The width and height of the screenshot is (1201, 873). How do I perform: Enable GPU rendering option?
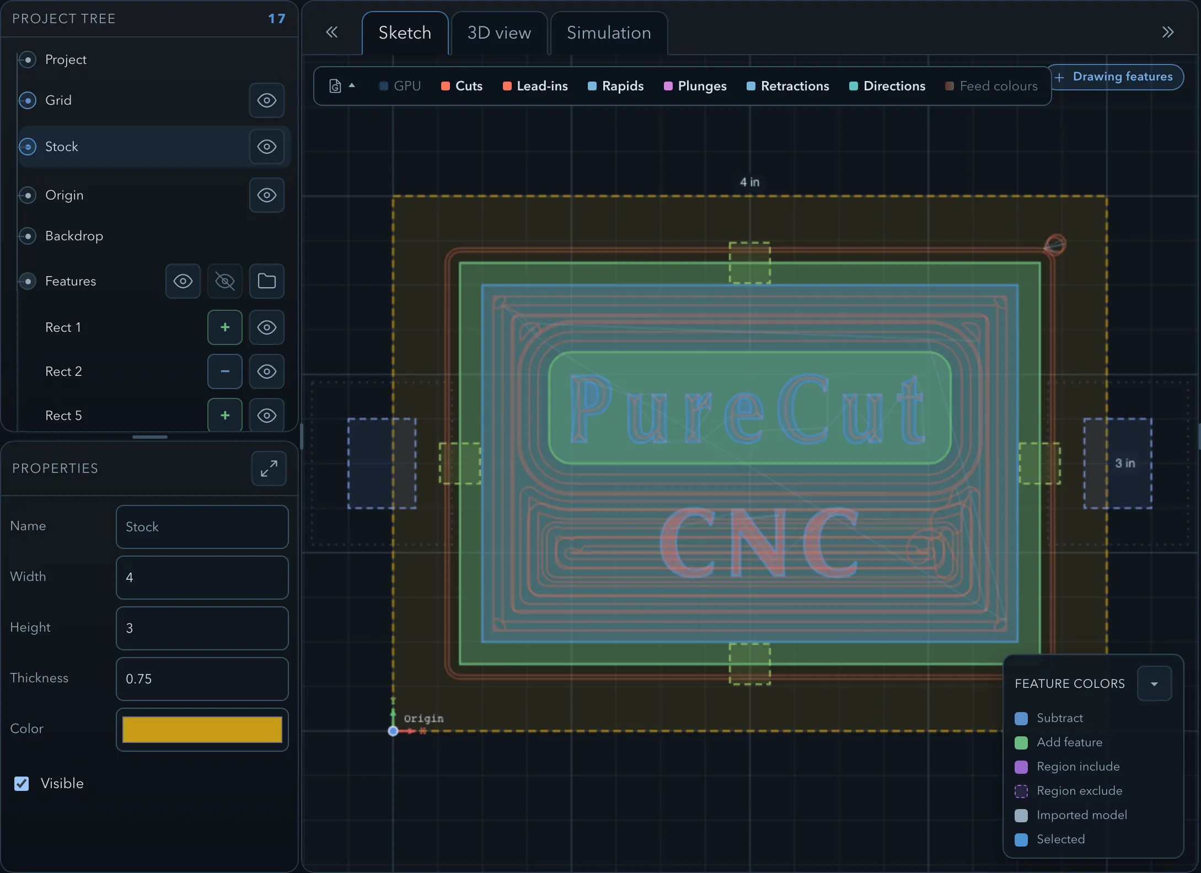(x=400, y=86)
